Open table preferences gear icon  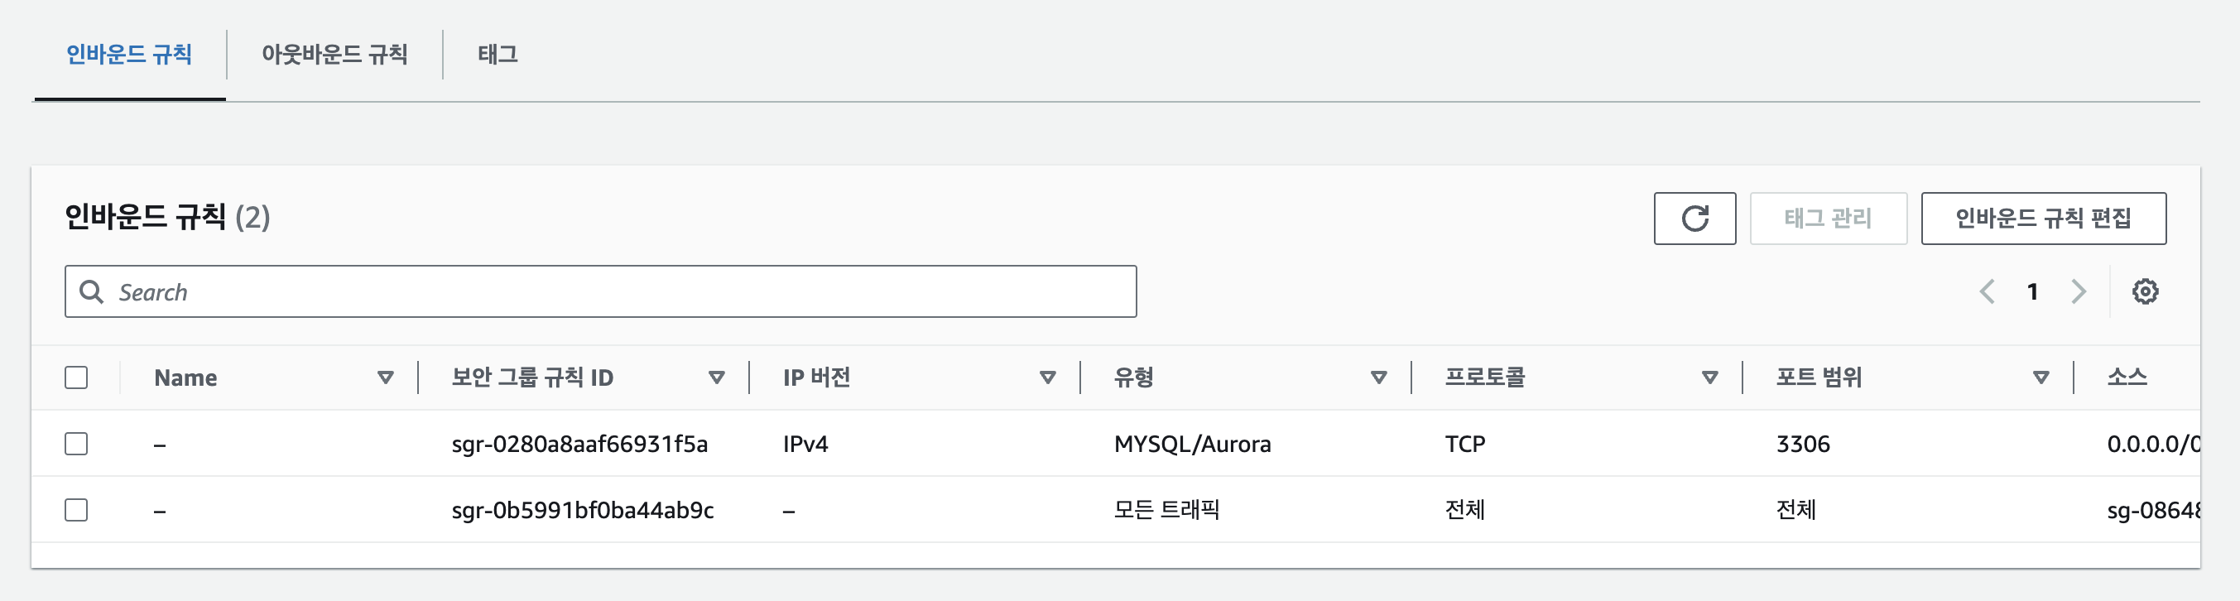coord(2144,291)
